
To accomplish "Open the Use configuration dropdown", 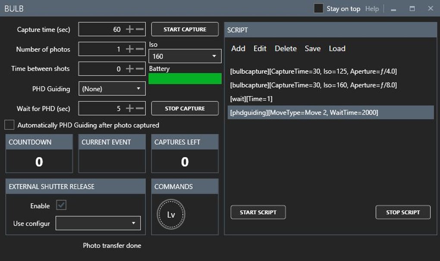I will pos(98,223).
